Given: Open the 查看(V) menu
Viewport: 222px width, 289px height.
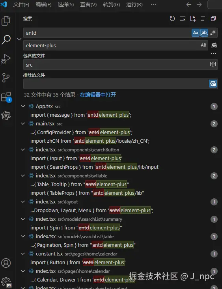Looking at the screenshot, I should coord(88,4).
